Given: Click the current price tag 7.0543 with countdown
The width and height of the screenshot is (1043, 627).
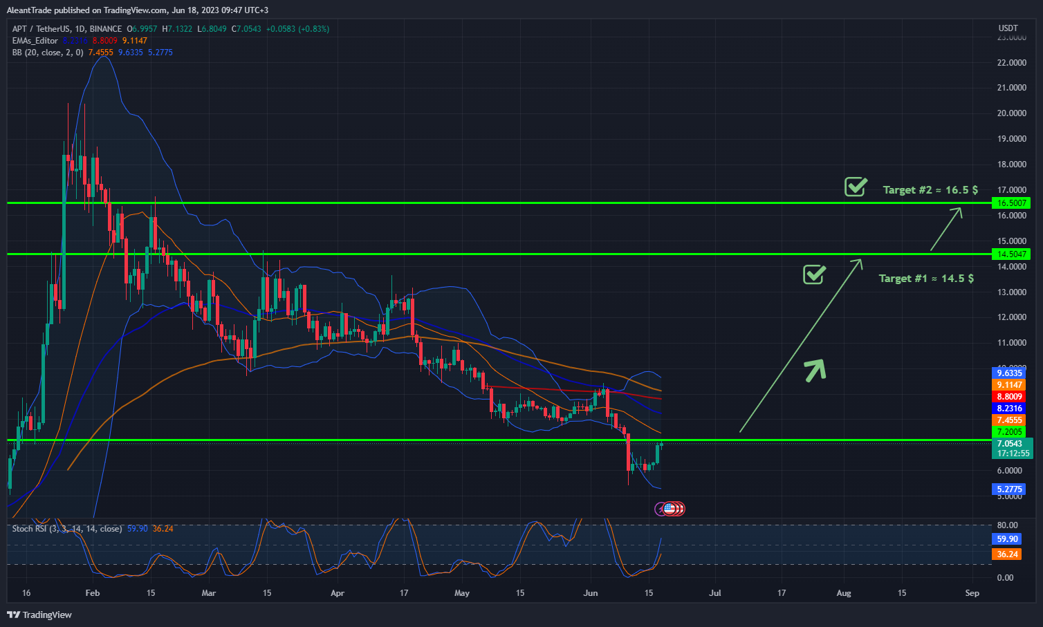Looking at the screenshot, I should coord(1013,449).
